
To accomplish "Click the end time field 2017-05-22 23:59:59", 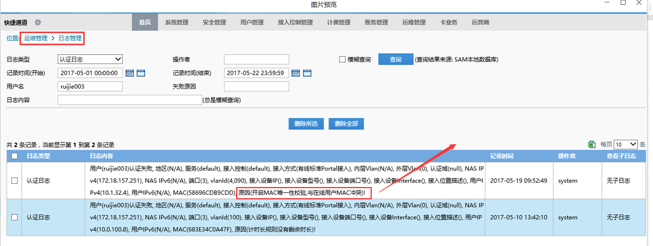I will 256,73.
